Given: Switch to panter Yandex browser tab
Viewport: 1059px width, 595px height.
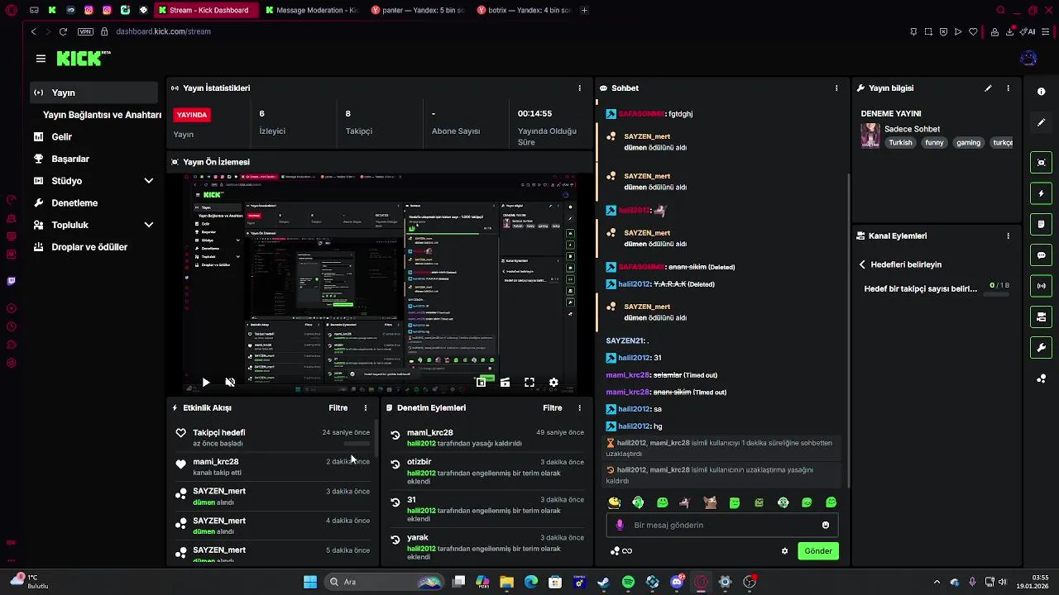Looking at the screenshot, I should pyautogui.click(x=417, y=10).
